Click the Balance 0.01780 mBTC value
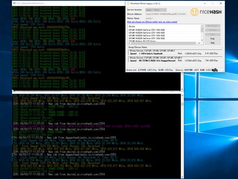 pos(192,70)
